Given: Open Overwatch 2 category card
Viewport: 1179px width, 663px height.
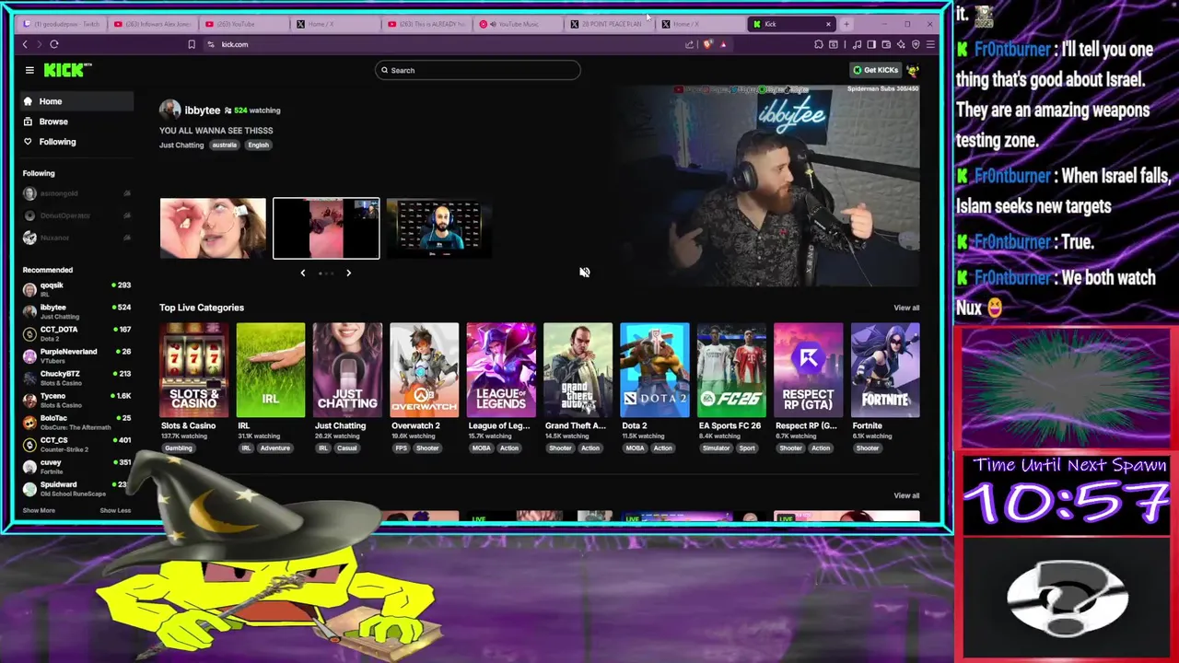Looking at the screenshot, I should pyautogui.click(x=424, y=370).
